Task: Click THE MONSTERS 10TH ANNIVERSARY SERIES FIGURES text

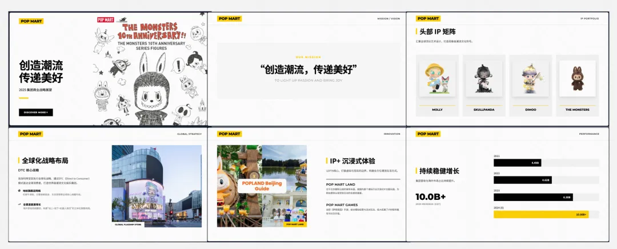Action: tap(151, 45)
